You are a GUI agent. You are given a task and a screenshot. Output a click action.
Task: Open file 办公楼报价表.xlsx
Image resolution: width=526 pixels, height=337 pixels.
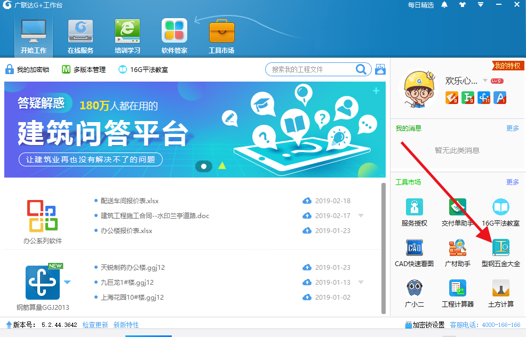point(126,231)
